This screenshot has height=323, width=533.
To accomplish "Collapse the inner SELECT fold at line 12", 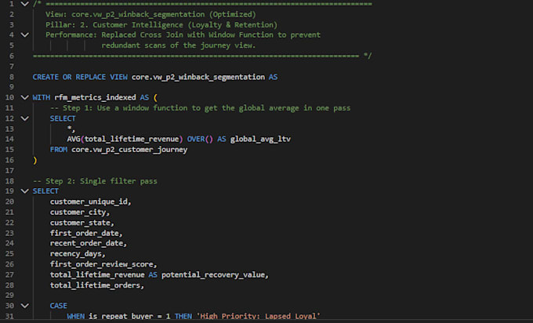I will tap(24, 118).
